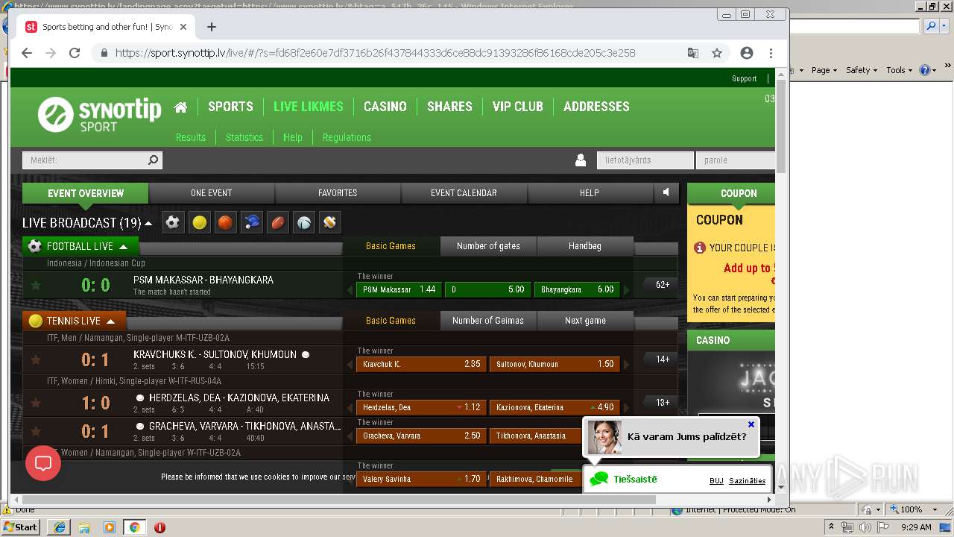Open the Statistics link

click(244, 137)
